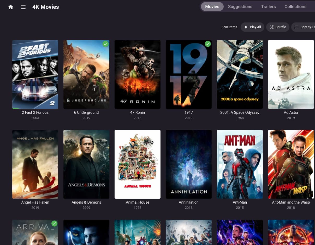Open the Movies tab
The height and width of the screenshot is (245, 315).
(212, 7)
